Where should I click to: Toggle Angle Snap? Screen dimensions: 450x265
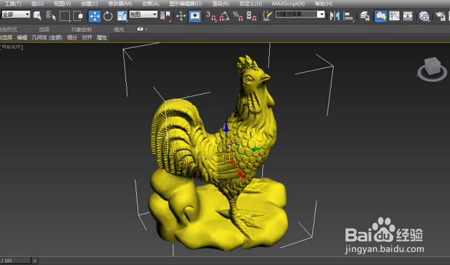click(224, 16)
